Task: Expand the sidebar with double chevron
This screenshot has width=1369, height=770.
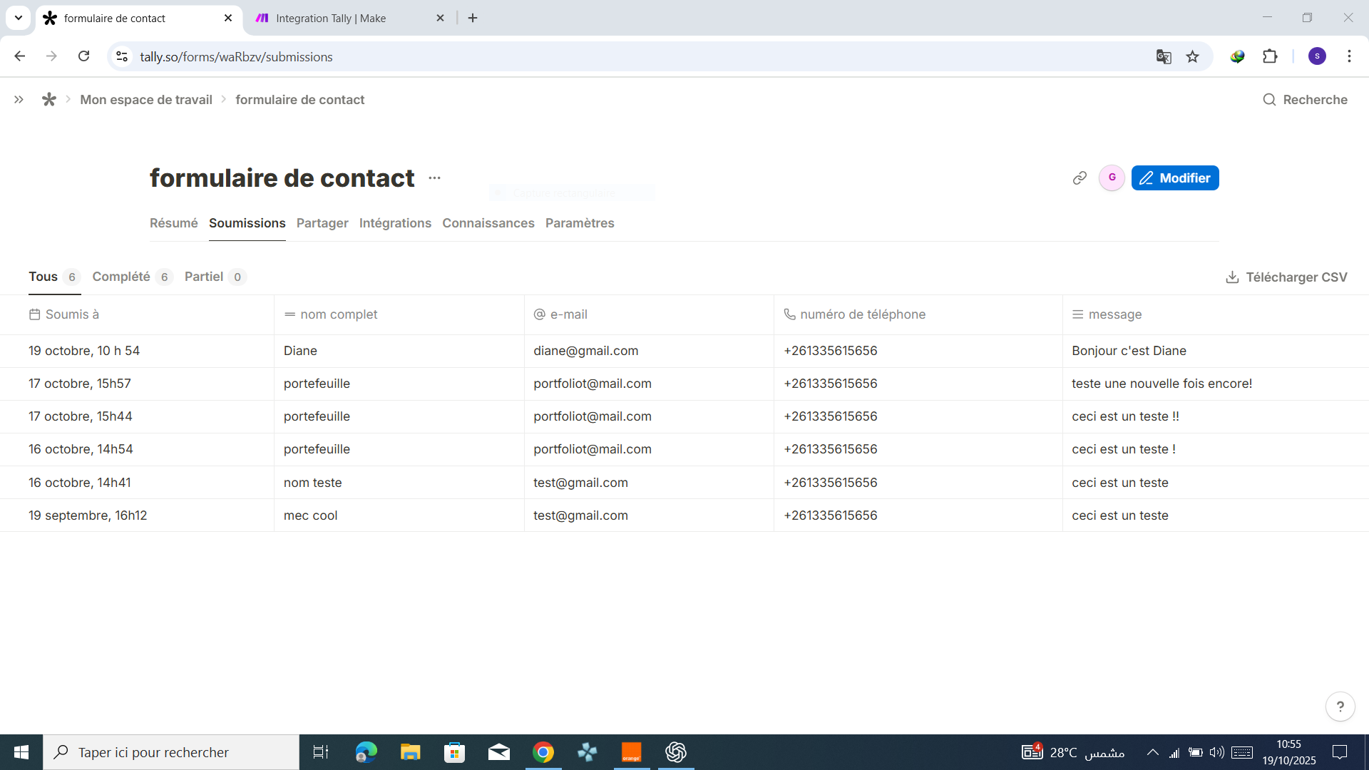Action: pos(19,100)
